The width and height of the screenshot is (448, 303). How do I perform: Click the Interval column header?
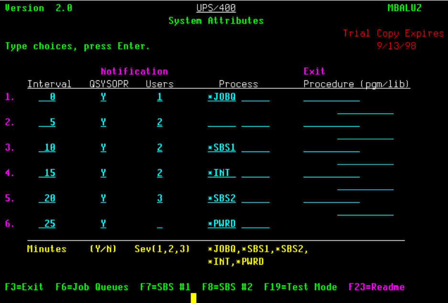(49, 84)
